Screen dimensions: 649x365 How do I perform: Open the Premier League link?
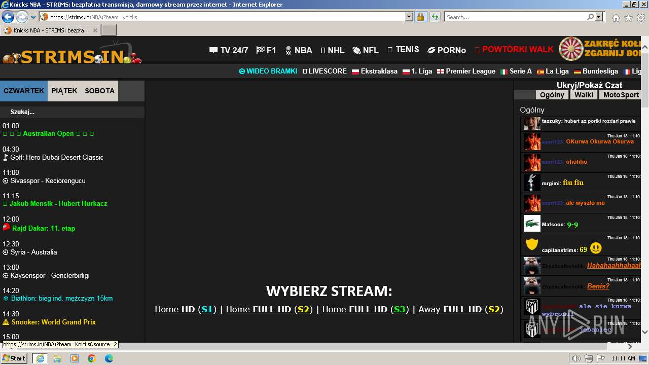(466, 71)
